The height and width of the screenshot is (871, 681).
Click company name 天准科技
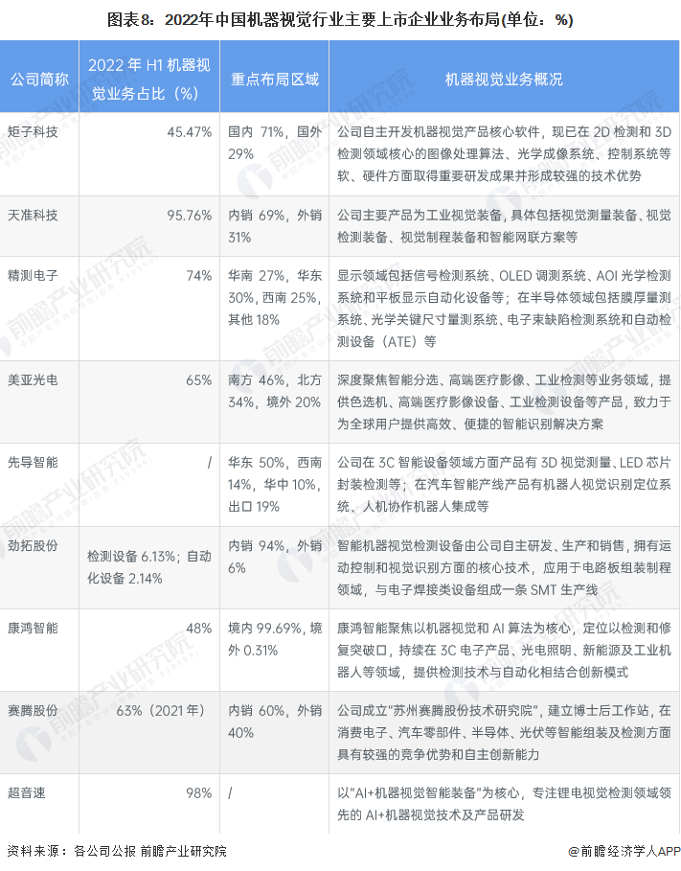[x=33, y=215]
